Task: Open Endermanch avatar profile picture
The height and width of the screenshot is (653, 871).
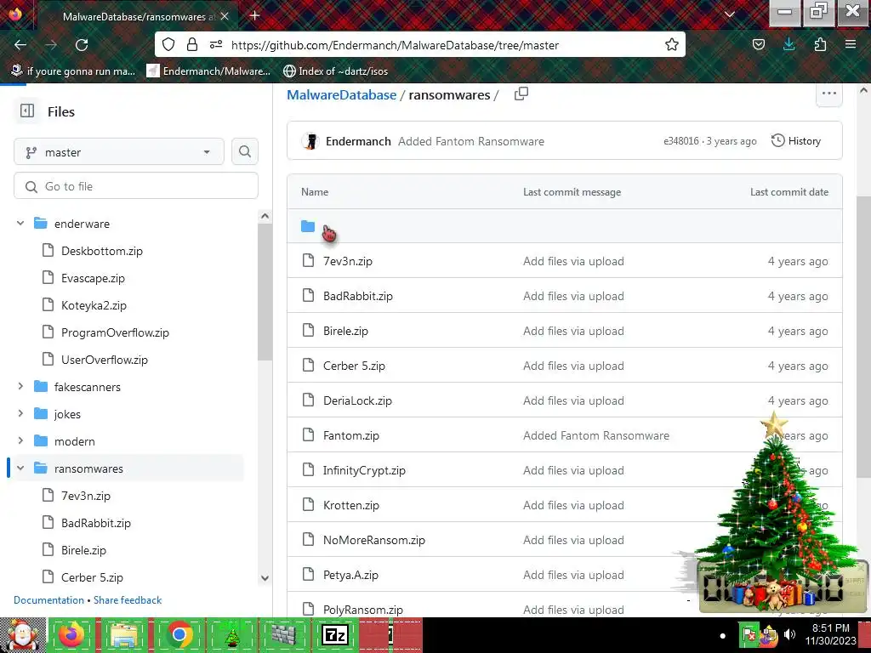Action: coord(310,141)
